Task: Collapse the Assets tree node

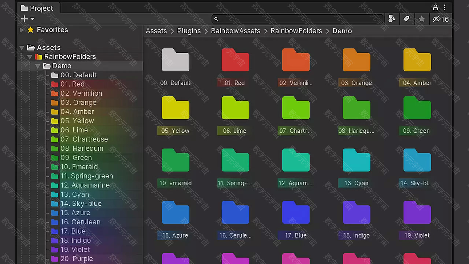Action: tap(22, 48)
